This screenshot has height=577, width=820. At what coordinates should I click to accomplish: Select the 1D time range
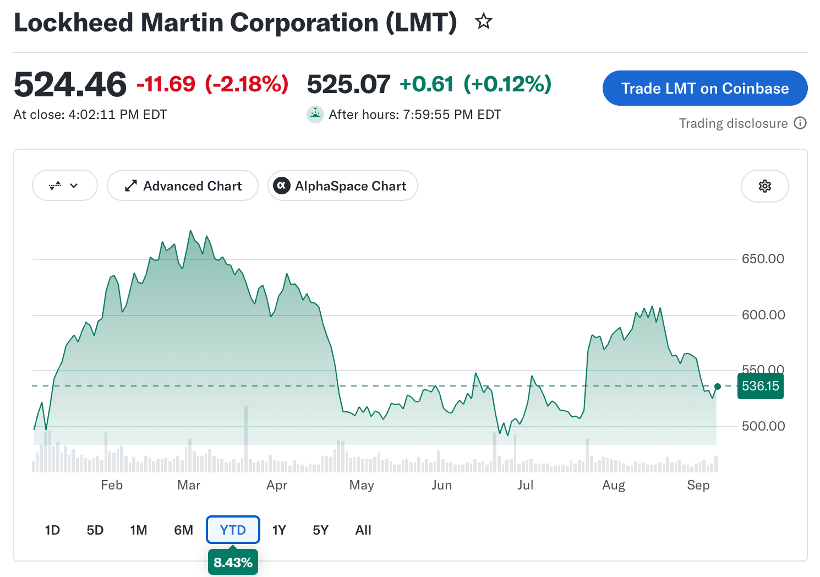pos(52,530)
